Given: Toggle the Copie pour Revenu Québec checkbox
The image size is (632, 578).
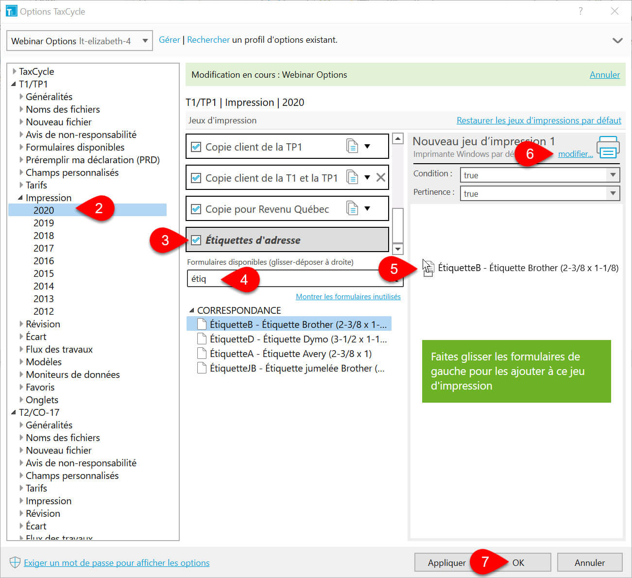Looking at the screenshot, I should point(196,209).
